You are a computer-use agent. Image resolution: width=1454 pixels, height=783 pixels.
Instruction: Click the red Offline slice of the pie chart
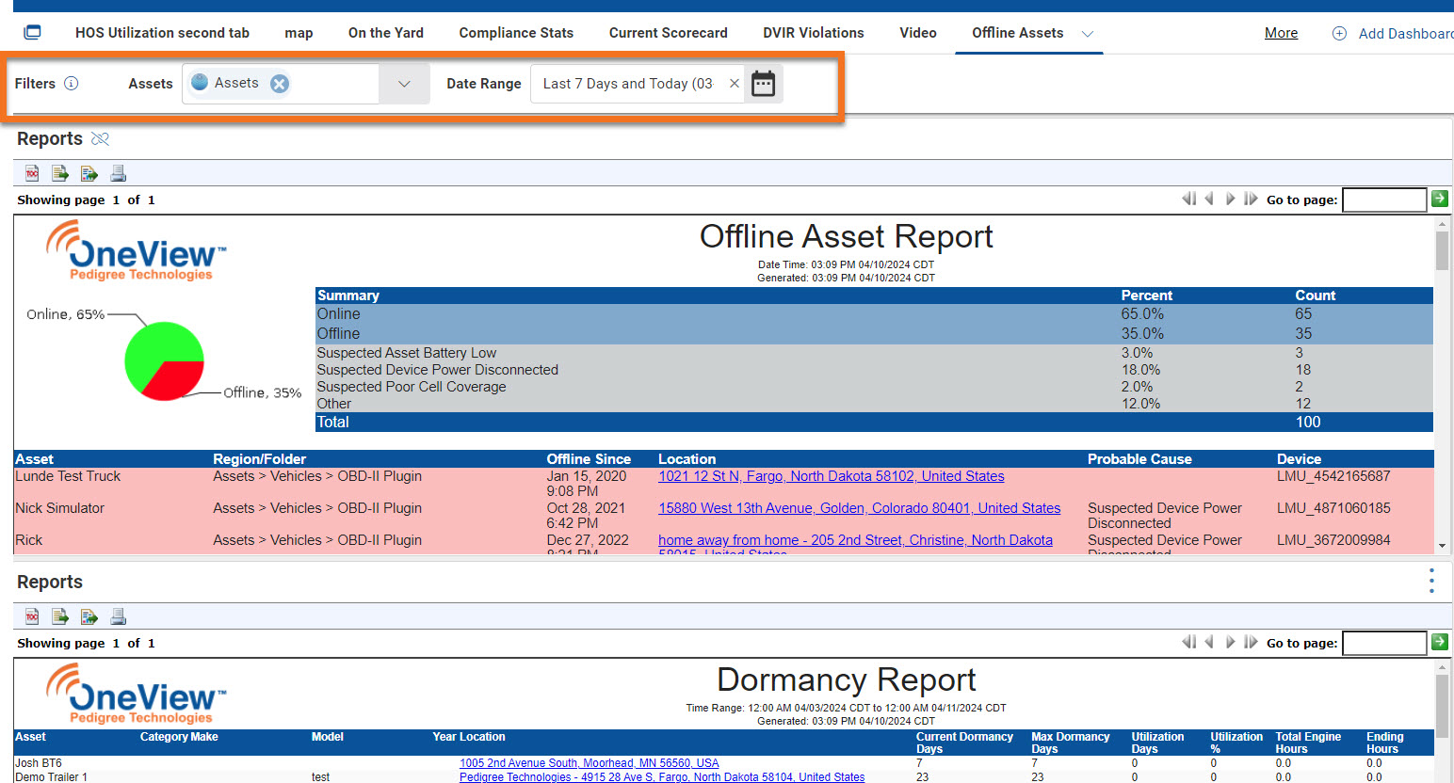(174, 378)
